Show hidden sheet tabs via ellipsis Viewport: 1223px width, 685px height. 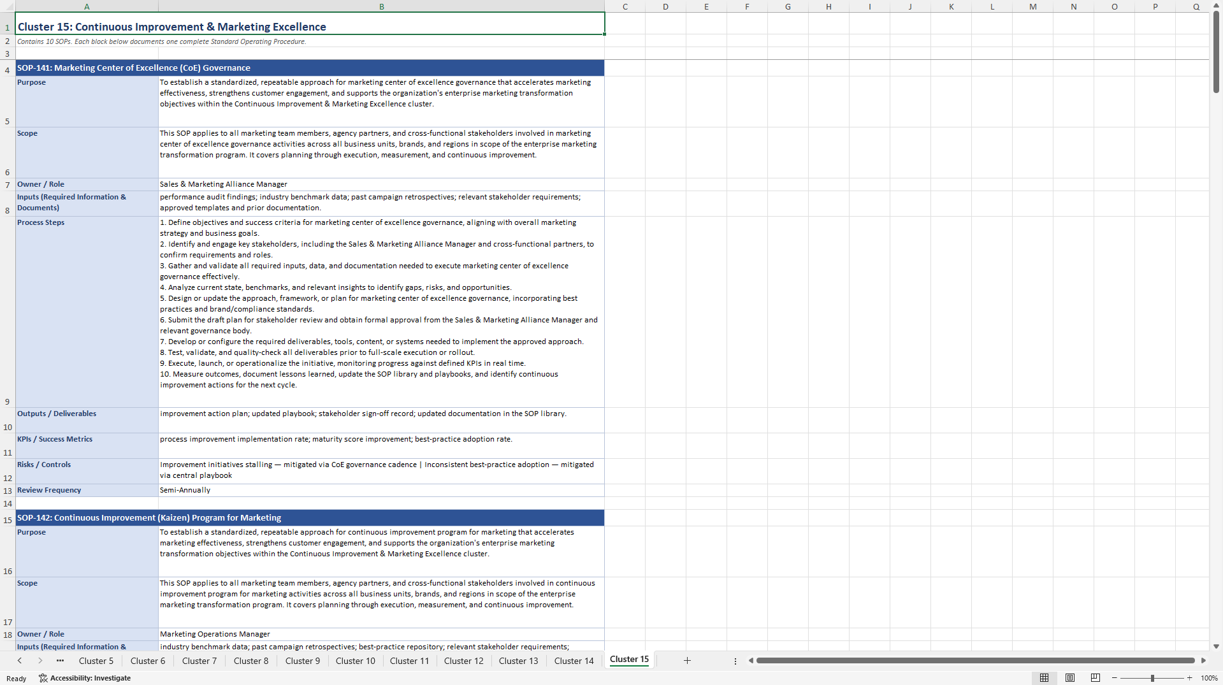click(x=60, y=661)
